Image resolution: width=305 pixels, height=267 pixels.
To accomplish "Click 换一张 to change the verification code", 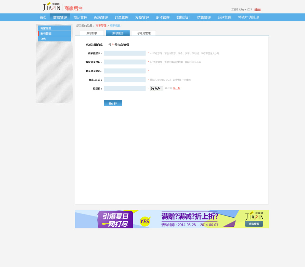I will pos(176,88).
